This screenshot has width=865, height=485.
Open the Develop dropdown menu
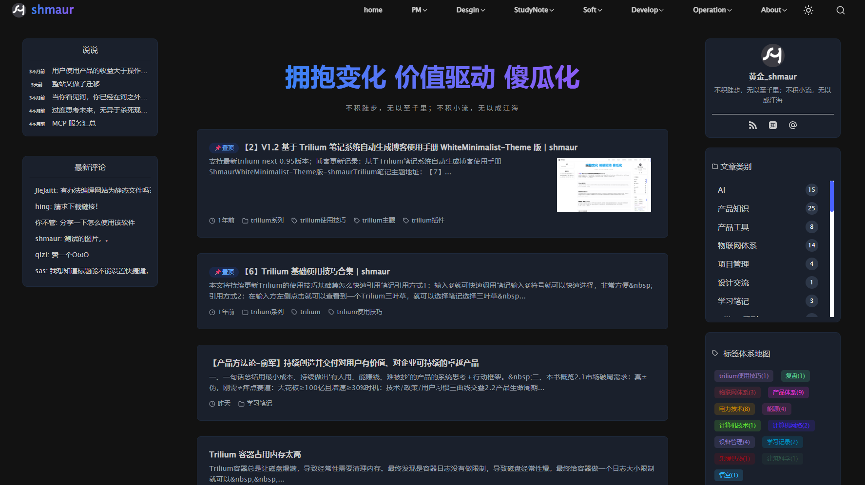click(647, 10)
